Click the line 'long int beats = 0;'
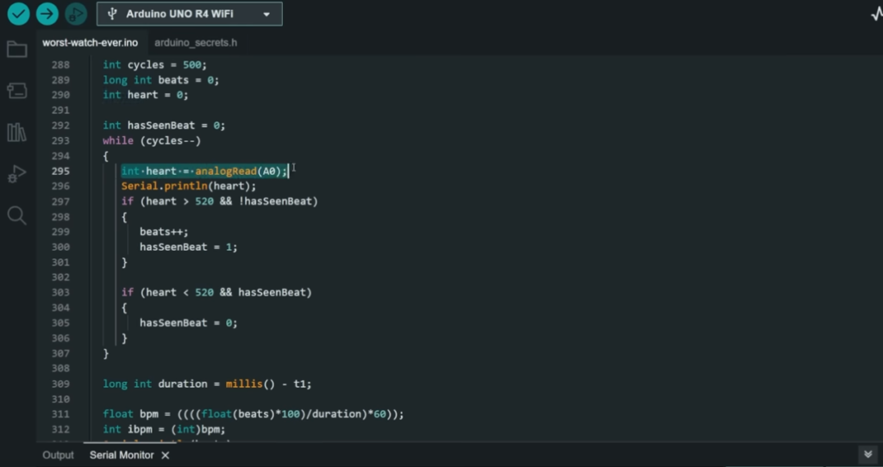883x467 pixels. coord(160,80)
